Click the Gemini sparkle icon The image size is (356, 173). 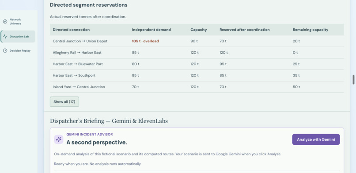[59, 139]
